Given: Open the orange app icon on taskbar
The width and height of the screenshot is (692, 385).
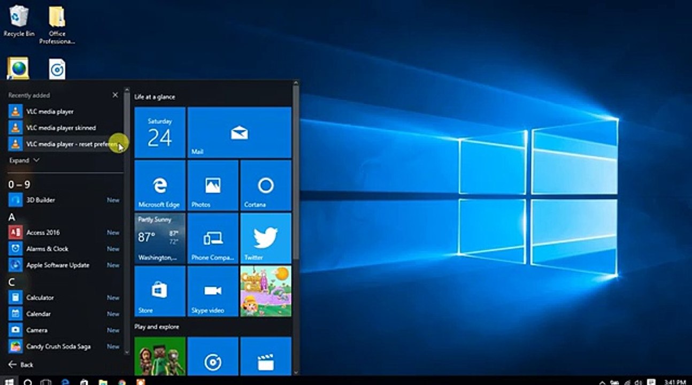Looking at the screenshot, I should pyautogui.click(x=141, y=381).
